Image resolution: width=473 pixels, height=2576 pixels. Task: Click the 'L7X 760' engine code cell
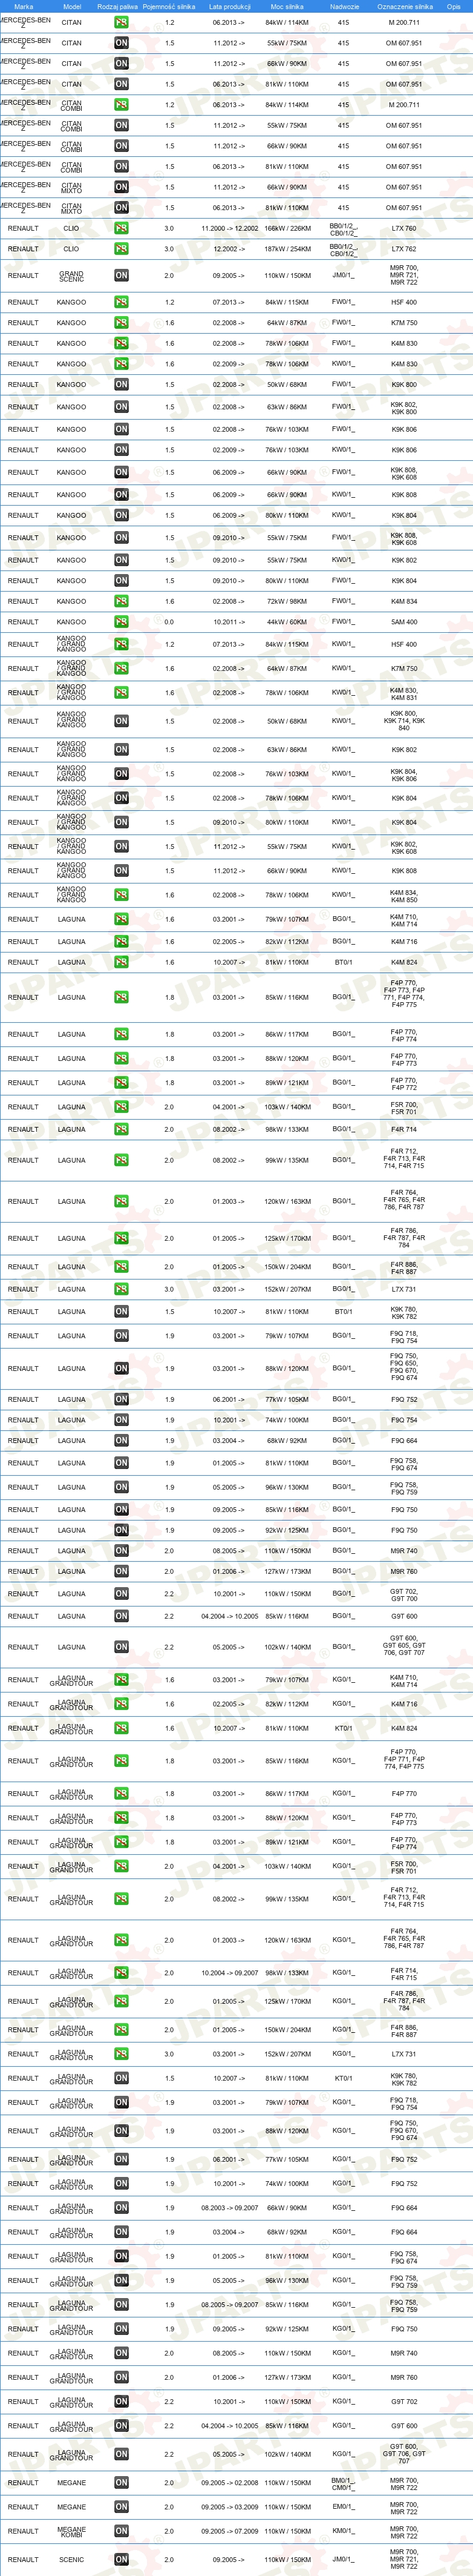404,228
